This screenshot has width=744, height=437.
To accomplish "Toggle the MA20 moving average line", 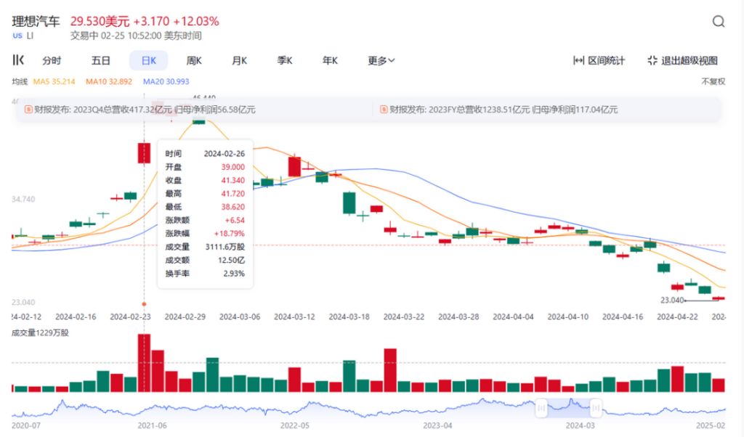I will pyautogui.click(x=166, y=82).
